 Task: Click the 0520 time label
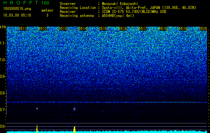click(x=203, y=29)
